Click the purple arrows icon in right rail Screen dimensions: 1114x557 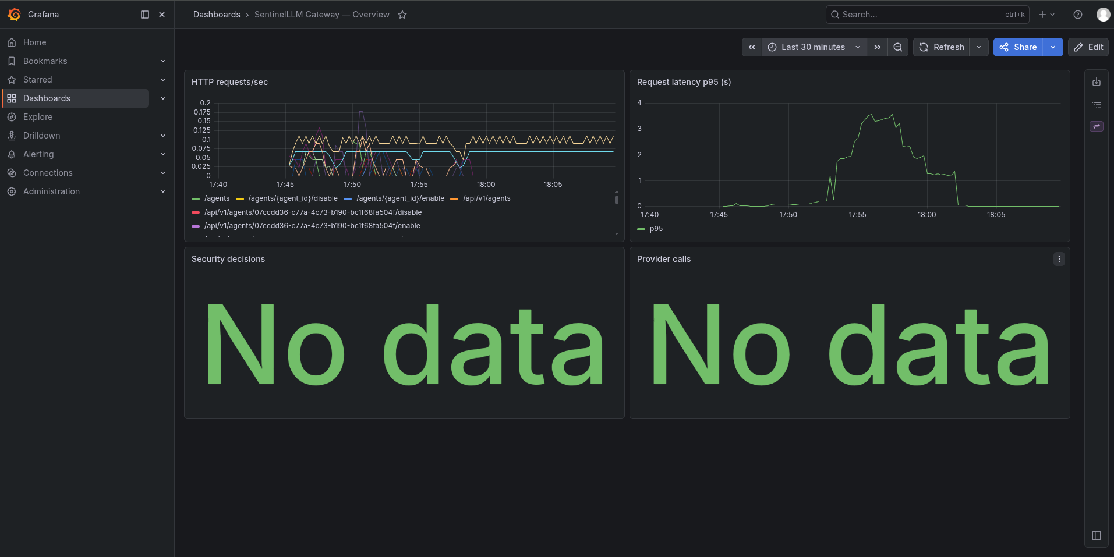point(1097,126)
